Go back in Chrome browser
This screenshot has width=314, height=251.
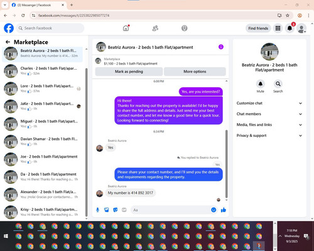click(x=6, y=15)
